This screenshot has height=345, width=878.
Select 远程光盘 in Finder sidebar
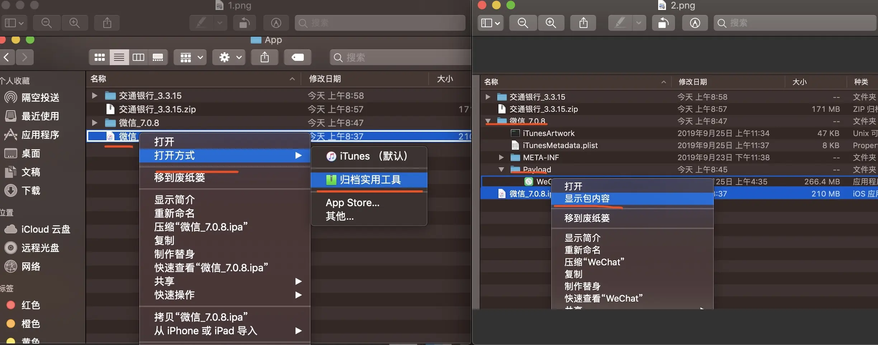tap(32, 248)
